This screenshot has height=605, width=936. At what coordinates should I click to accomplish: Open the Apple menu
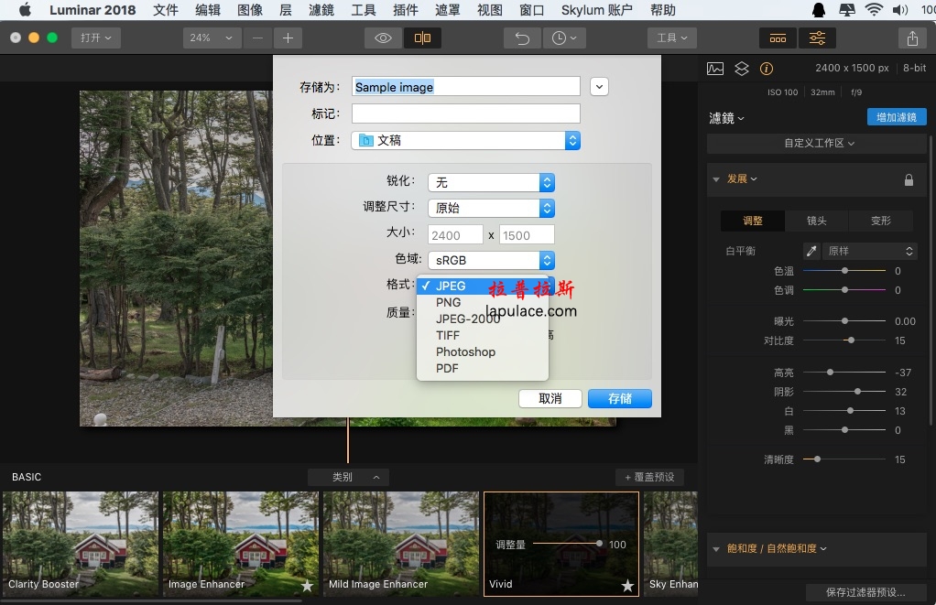[x=25, y=10]
